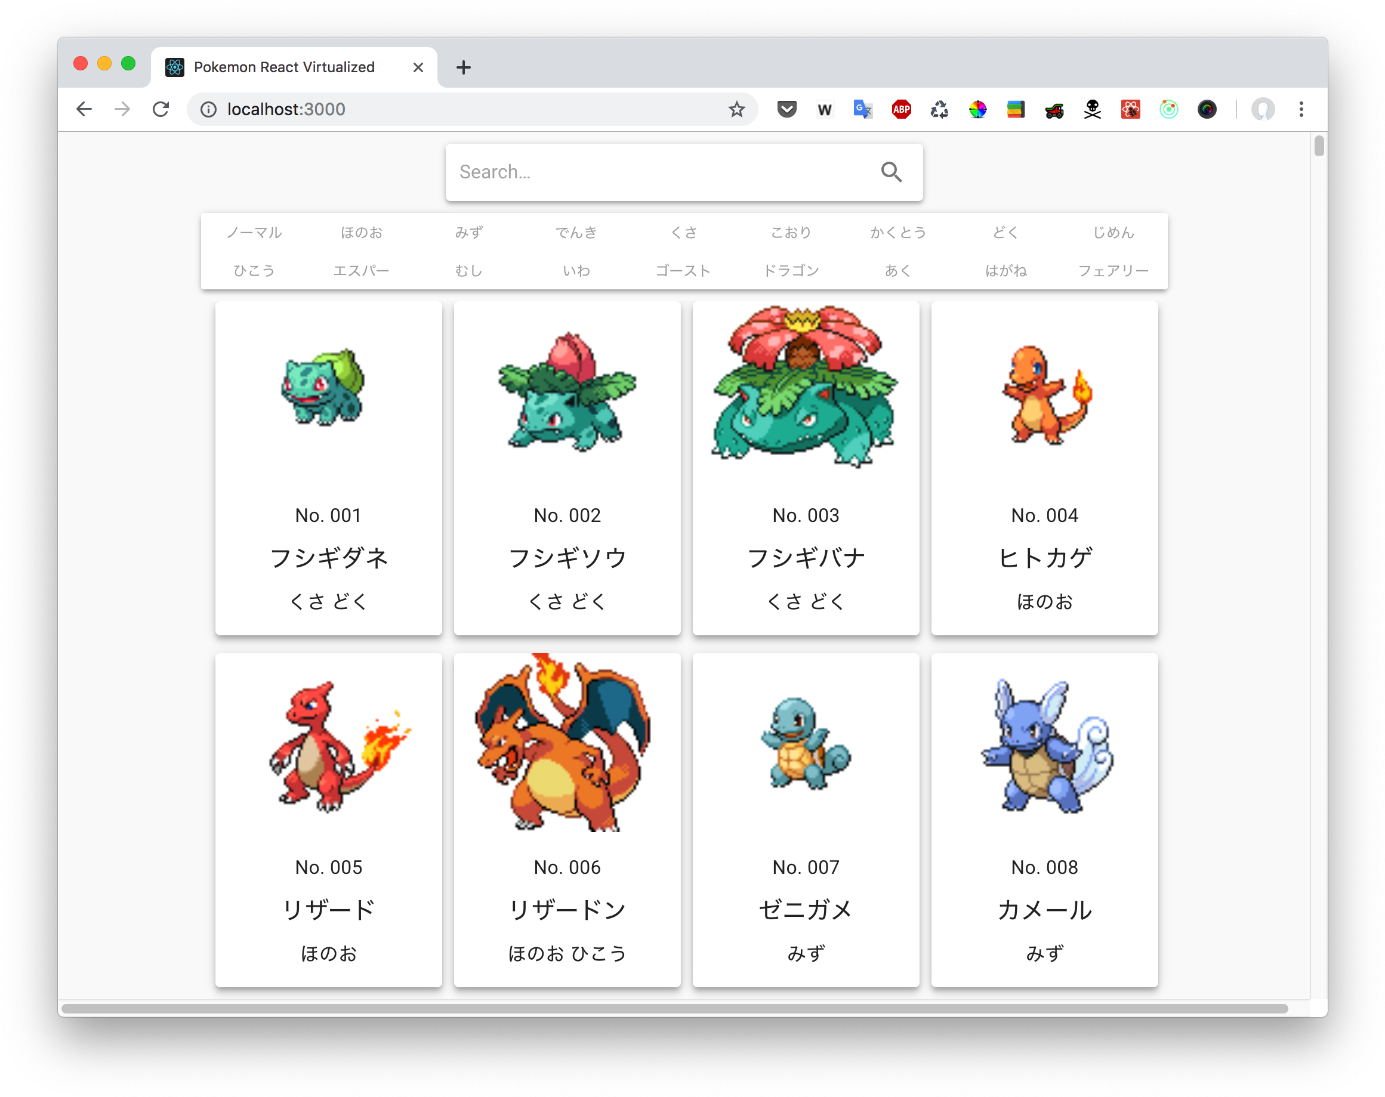Open React Developer Tools red extension
The image size is (1385, 1097).
(1130, 109)
